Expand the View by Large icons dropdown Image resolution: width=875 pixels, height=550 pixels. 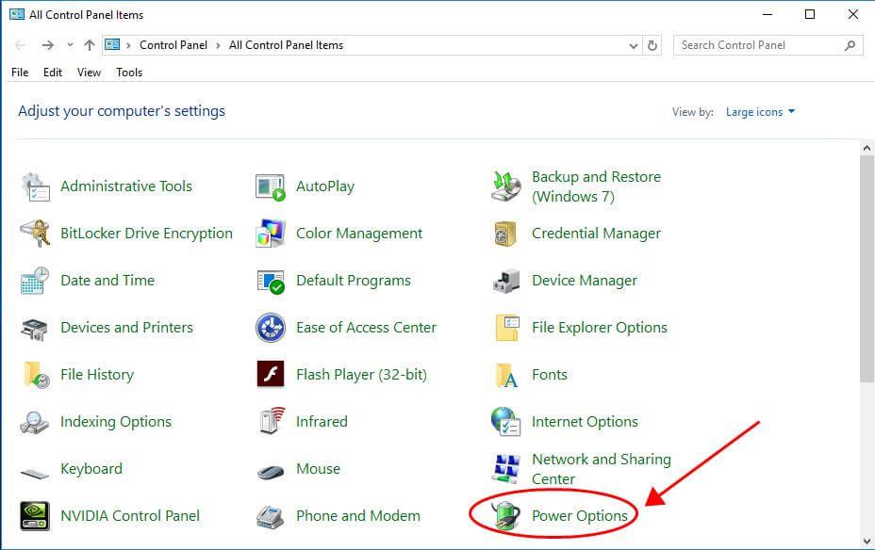(x=760, y=112)
